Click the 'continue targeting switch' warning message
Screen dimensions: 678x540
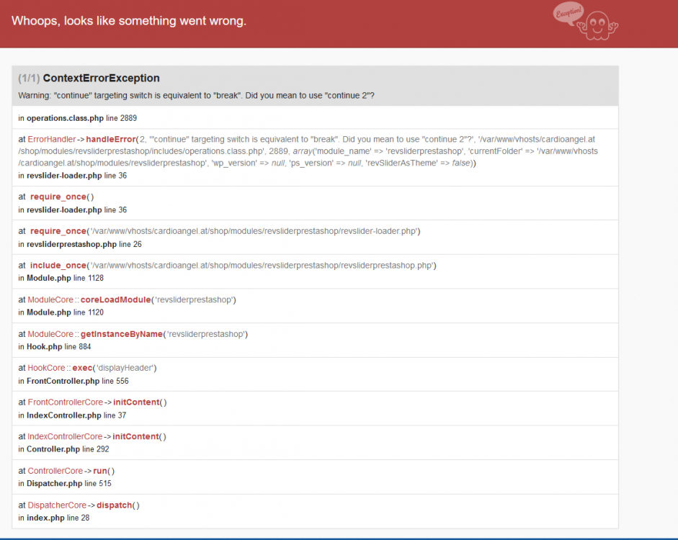[196, 96]
